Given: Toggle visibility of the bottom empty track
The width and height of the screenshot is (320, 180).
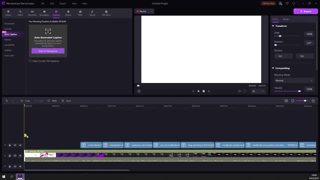Looking at the screenshot, I should (15, 166).
